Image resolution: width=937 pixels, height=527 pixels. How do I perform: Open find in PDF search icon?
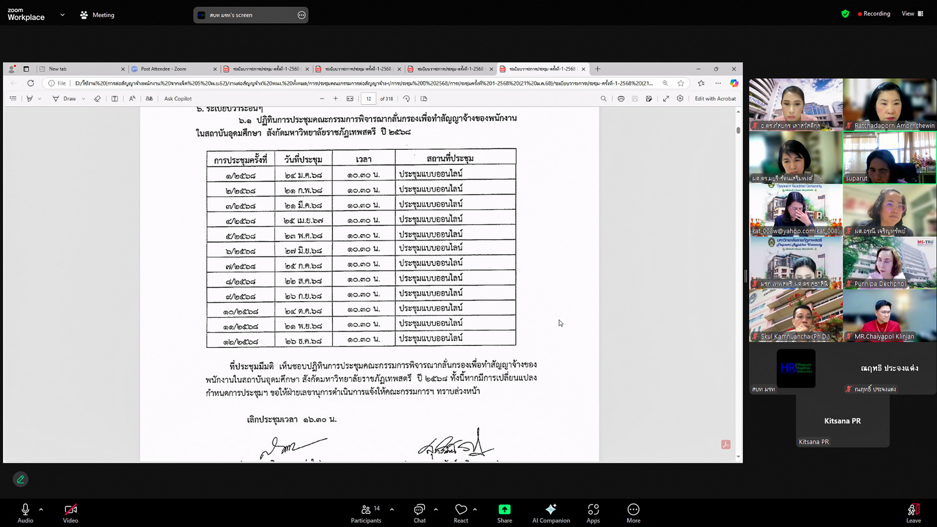pyautogui.click(x=603, y=99)
